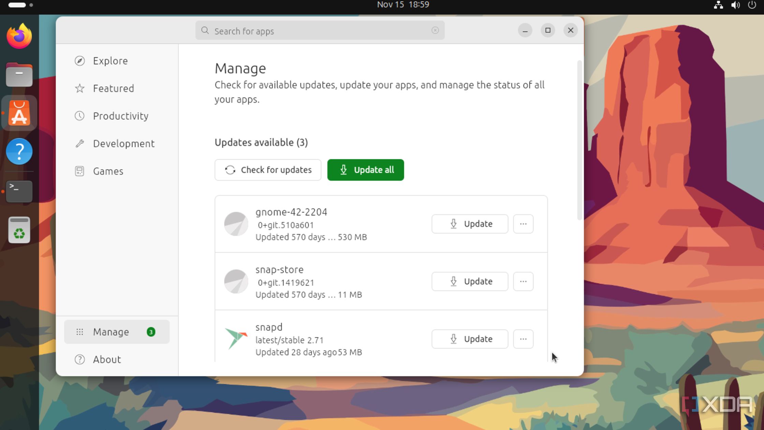Click the App Center dock icon
This screenshot has height=430, width=764.
(x=19, y=113)
